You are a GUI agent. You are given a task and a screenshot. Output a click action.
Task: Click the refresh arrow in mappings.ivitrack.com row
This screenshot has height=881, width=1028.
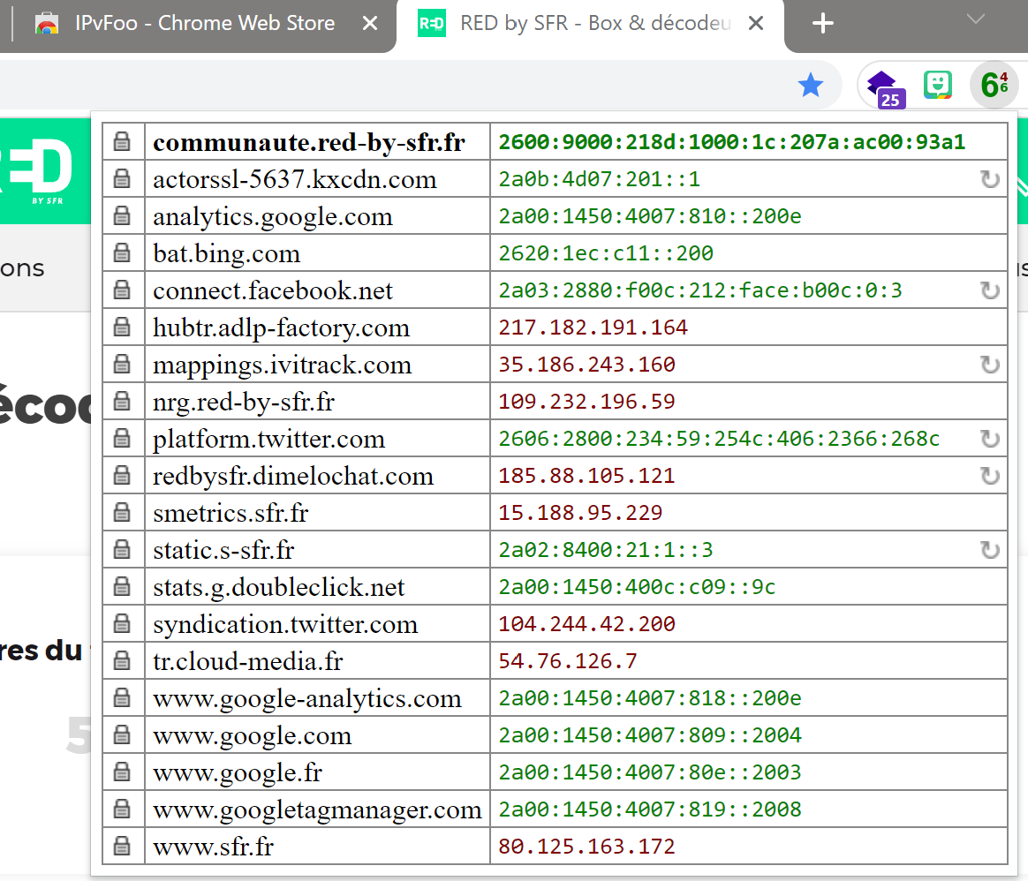pyautogui.click(x=990, y=365)
